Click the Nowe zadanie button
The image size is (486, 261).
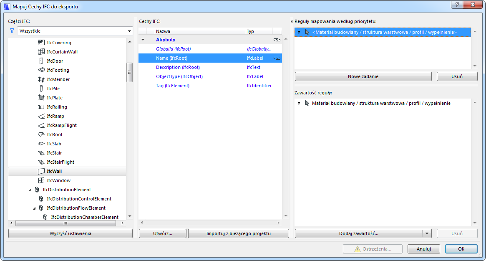pyautogui.click(x=363, y=76)
